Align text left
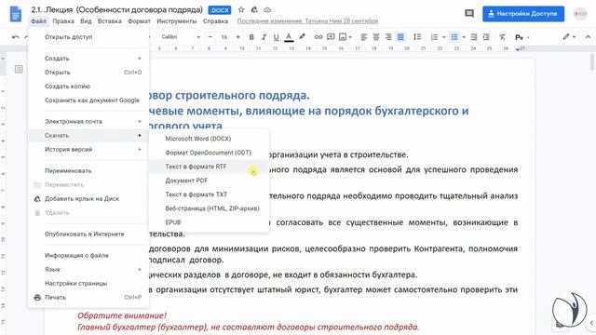596x335 pixels. point(364,37)
